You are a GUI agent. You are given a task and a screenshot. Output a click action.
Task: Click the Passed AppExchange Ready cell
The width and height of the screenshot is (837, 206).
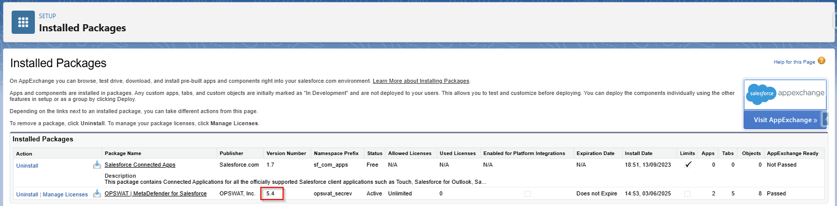[776, 193]
